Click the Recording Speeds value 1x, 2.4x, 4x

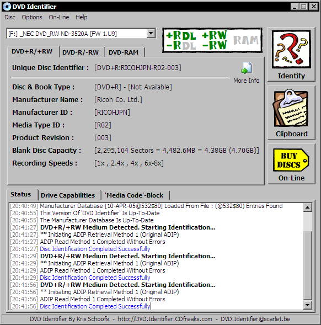coord(129,163)
